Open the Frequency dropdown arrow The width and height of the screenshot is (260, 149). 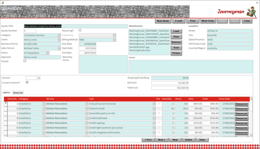114,35
